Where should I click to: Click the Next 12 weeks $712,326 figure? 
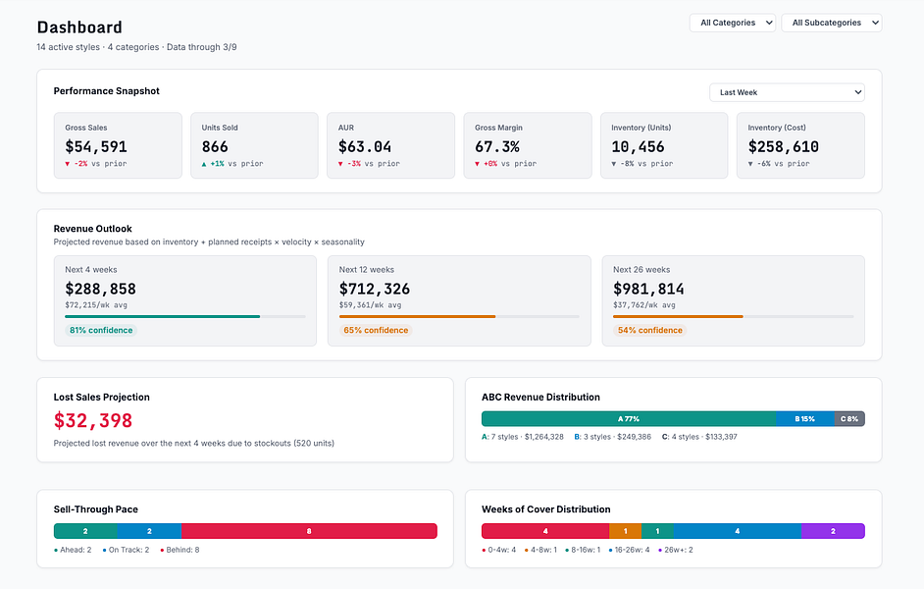click(374, 289)
